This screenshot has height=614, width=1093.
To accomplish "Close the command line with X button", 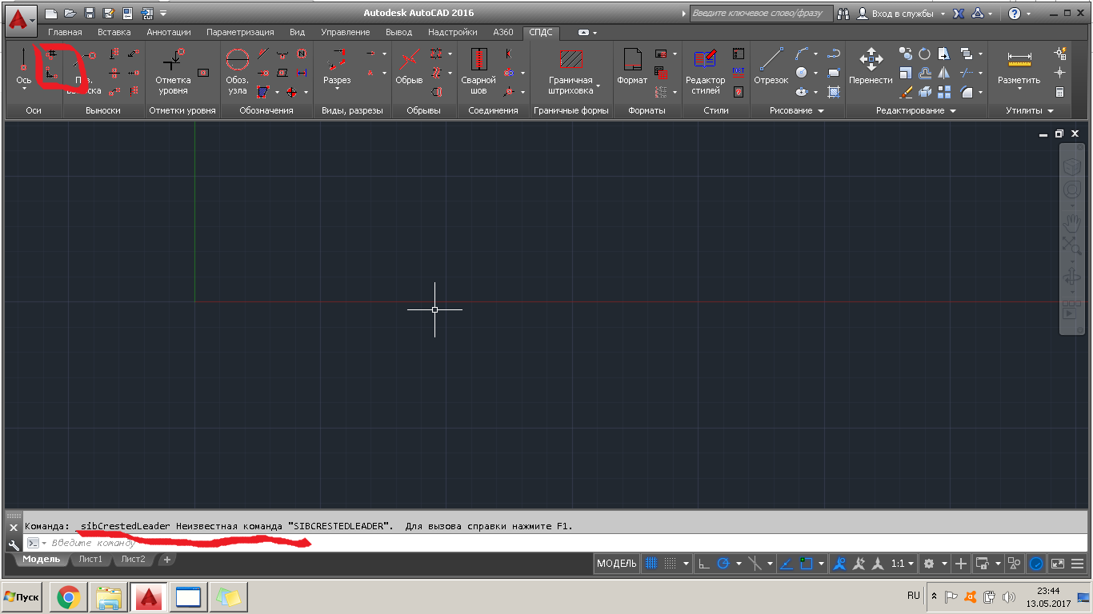I will tap(14, 528).
